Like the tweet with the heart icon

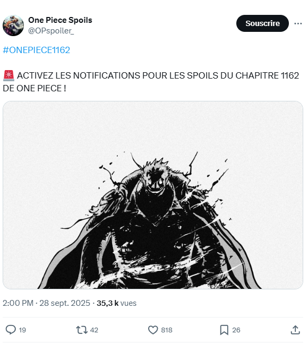pos(153,330)
